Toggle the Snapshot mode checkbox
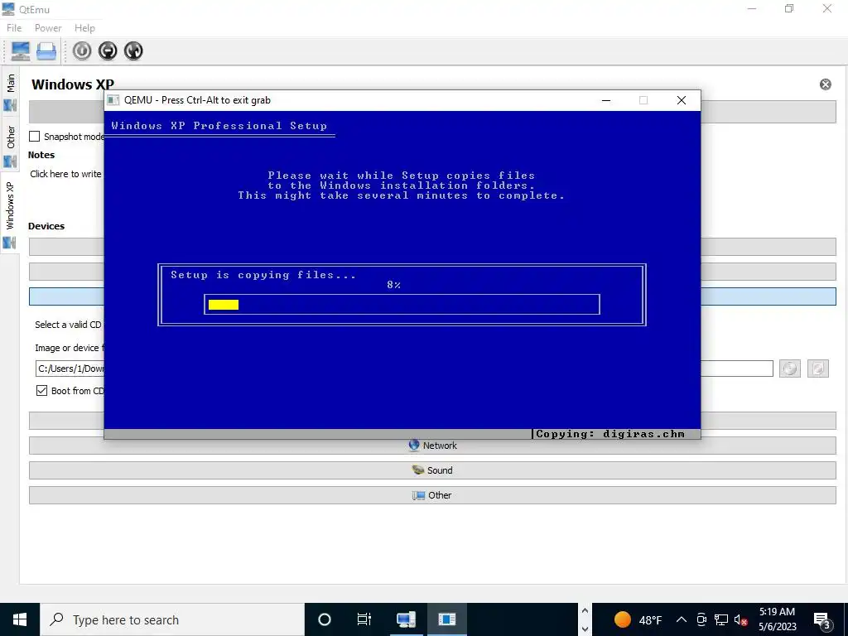 pyautogui.click(x=34, y=137)
